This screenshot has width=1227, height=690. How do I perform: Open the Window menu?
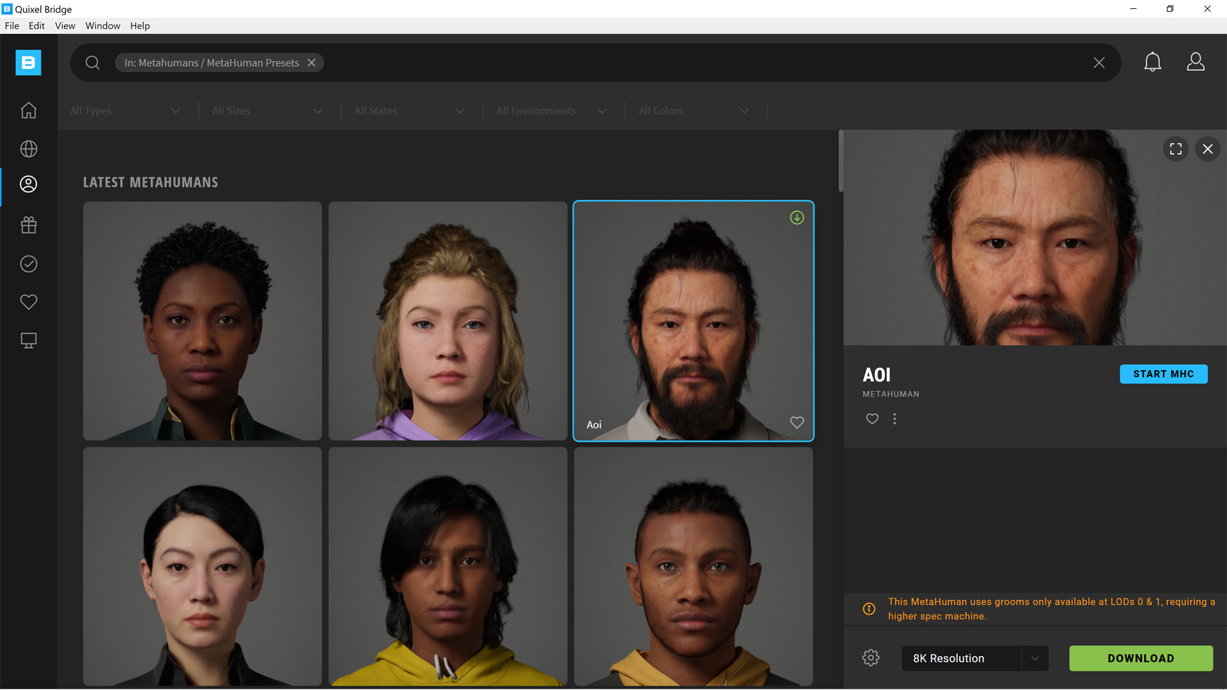click(103, 26)
